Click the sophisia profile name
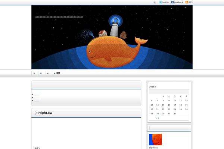The width and height of the screenshot is (224, 149). [153, 148]
